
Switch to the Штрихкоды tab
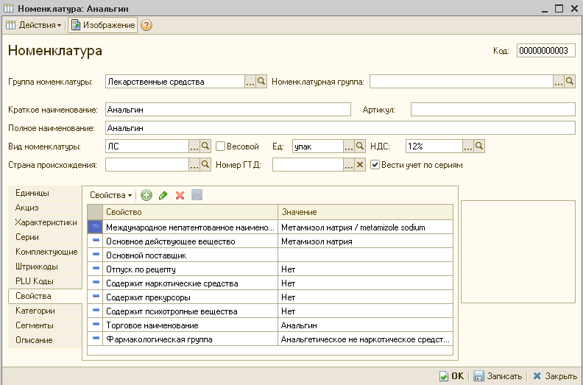pos(37,266)
